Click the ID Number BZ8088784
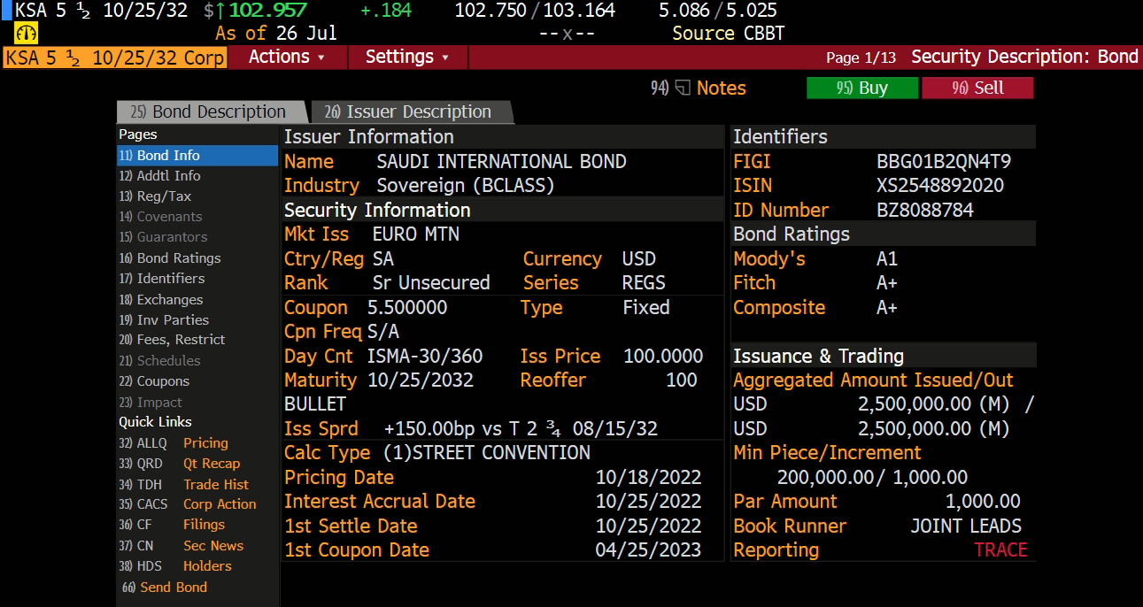The width and height of the screenshot is (1143, 607). [925, 211]
